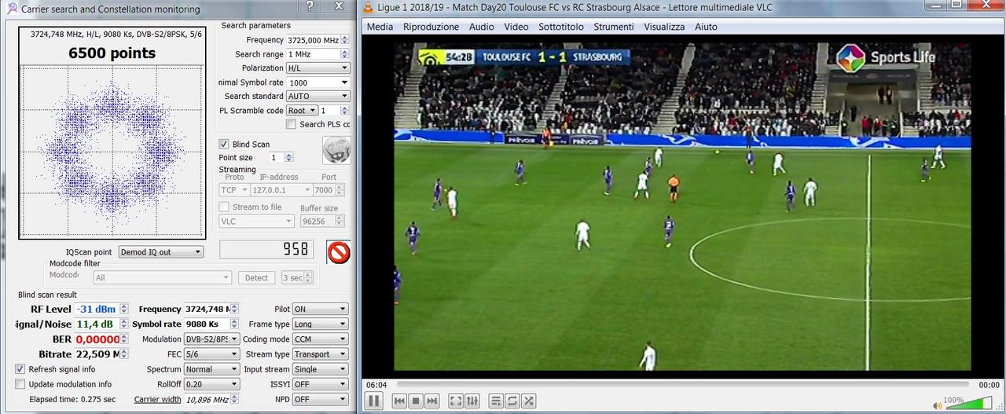Open the minimal Symbol rate dropdown
Viewport: 1006px width, 414px height.
pyautogui.click(x=318, y=82)
